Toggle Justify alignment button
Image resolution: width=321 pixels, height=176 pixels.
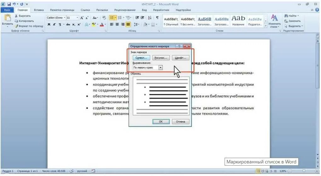pyautogui.click(x=128, y=24)
